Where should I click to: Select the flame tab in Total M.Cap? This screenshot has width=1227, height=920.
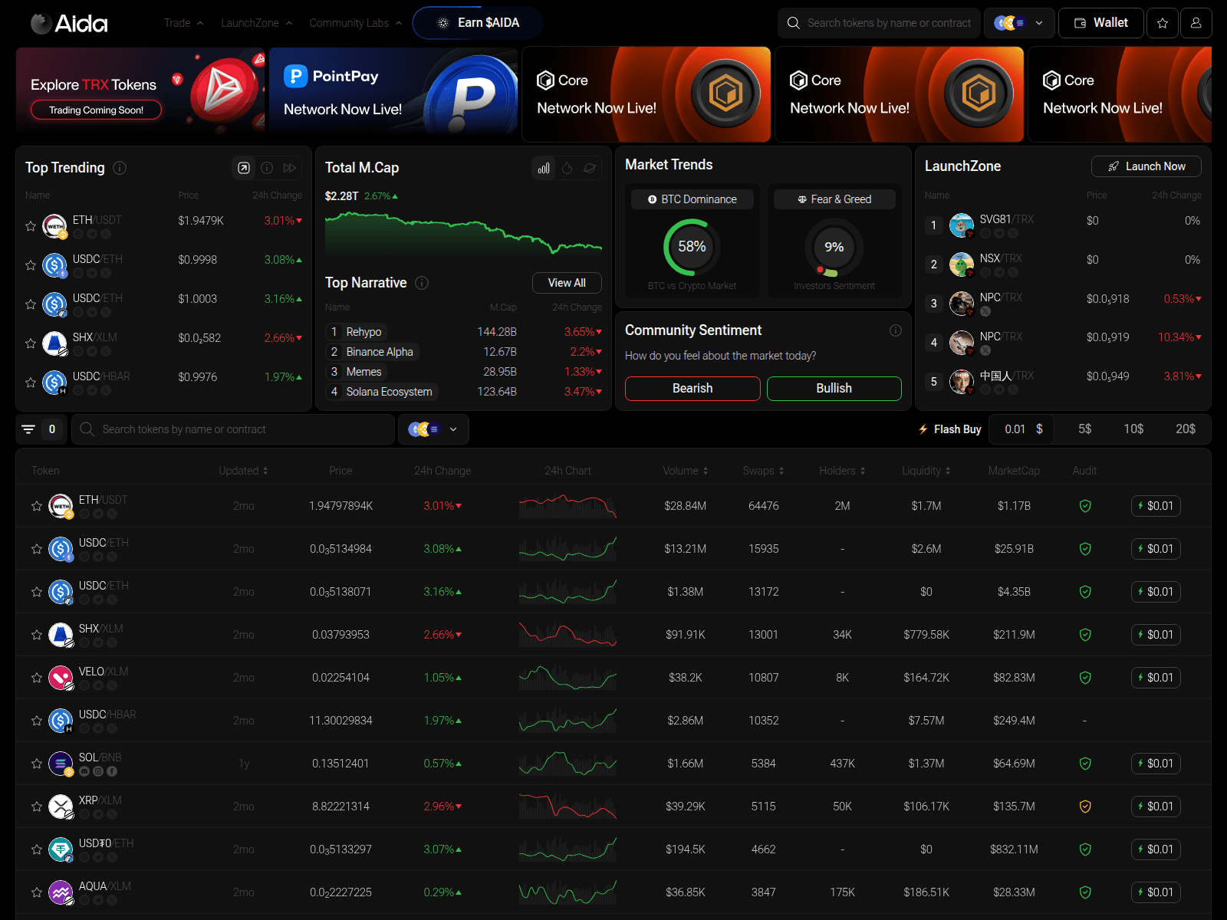tap(567, 168)
